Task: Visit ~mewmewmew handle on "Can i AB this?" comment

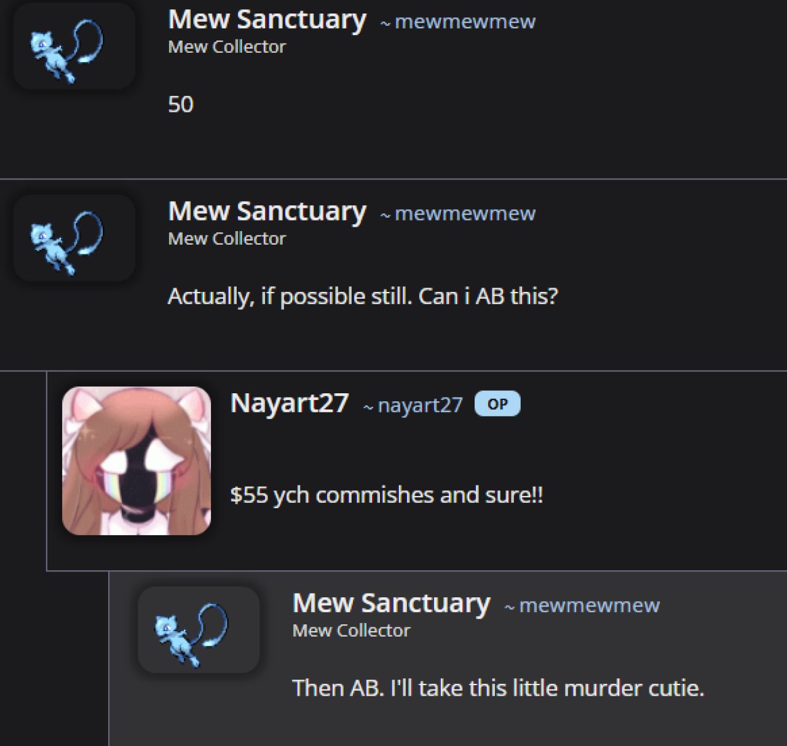Action: pyautogui.click(x=458, y=213)
